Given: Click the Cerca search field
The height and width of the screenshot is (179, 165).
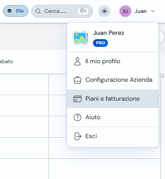Looking at the screenshot, I should pyautogui.click(x=62, y=11).
